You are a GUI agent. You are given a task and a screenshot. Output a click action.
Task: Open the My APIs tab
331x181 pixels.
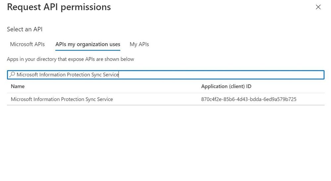click(139, 44)
